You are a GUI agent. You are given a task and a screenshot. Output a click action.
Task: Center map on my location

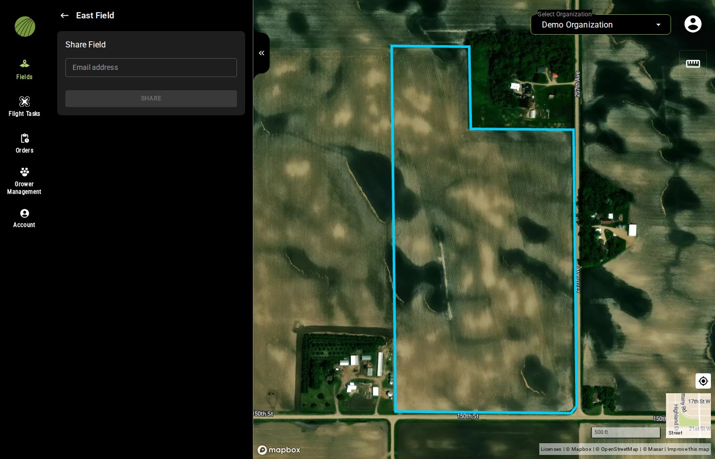[x=703, y=381]
